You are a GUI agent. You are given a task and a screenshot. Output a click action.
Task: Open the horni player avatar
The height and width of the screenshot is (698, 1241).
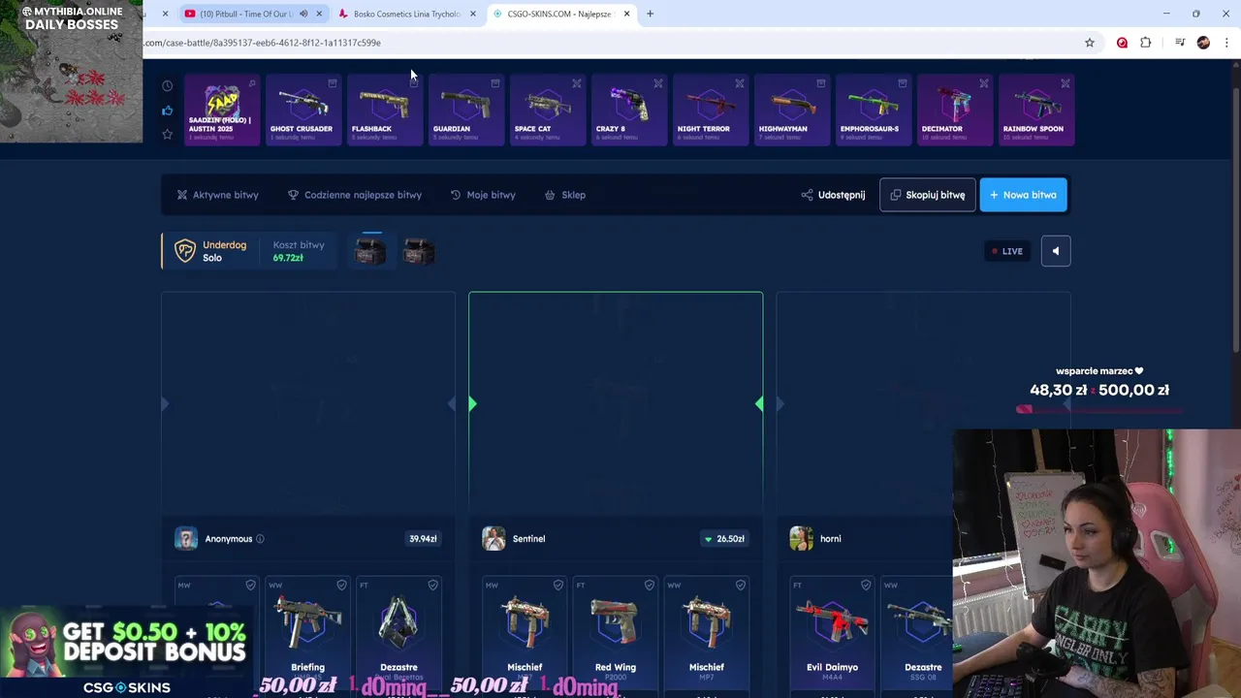tap(801, 539)
